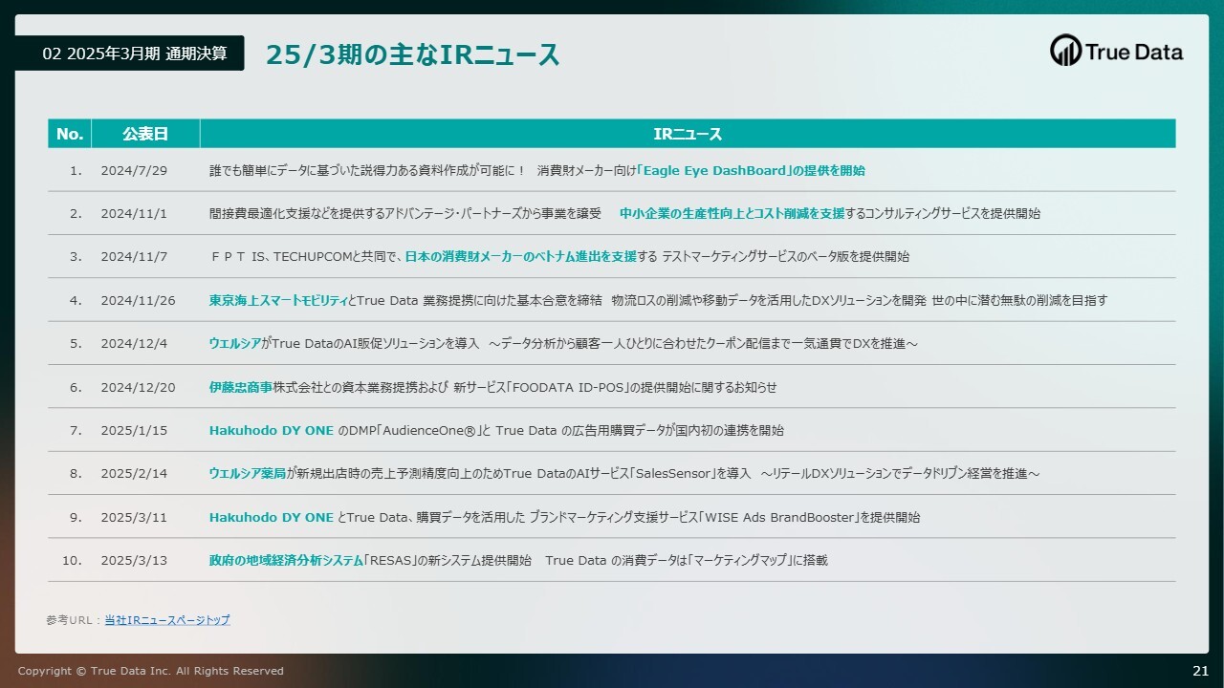Select the date 2025/1/15
The height and width of the screenshot is (688, 1224).
coord(134,431)
